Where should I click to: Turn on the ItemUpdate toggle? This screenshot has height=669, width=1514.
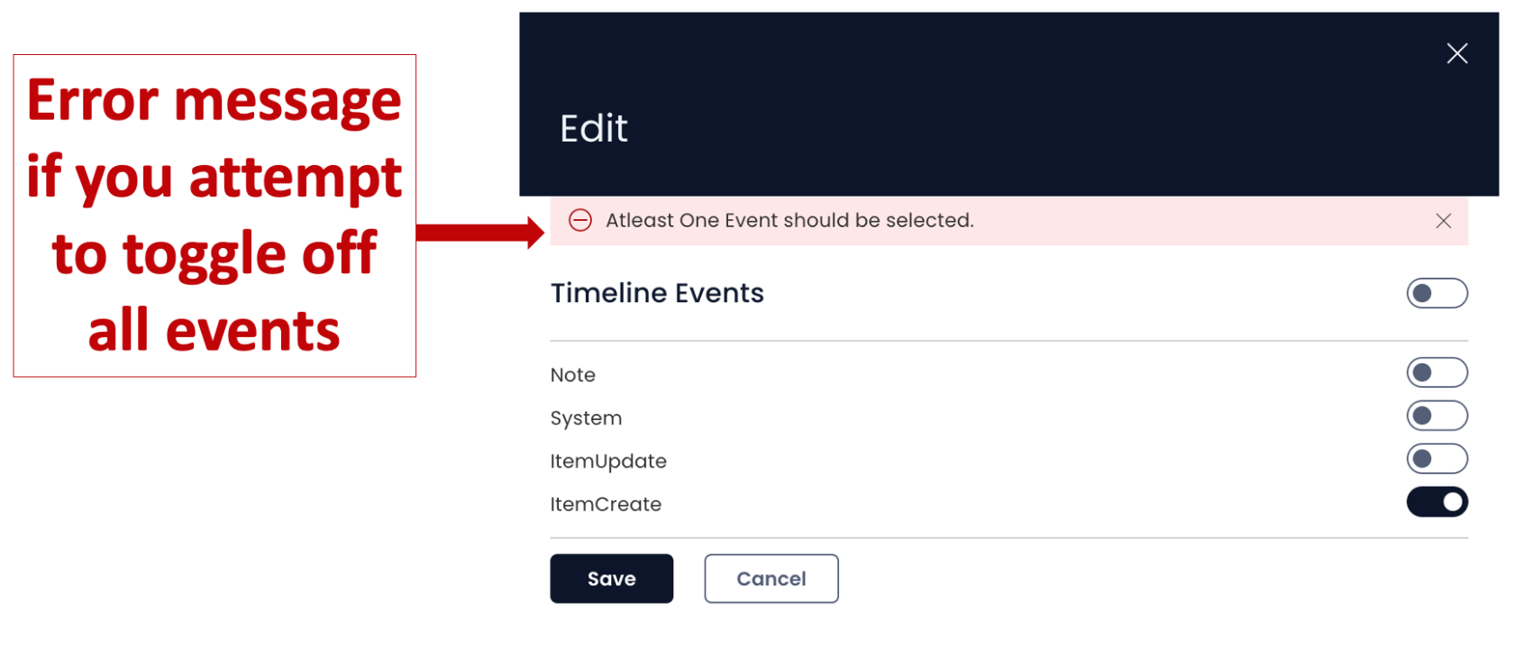pyautogui.click(x=1436, y=459)
